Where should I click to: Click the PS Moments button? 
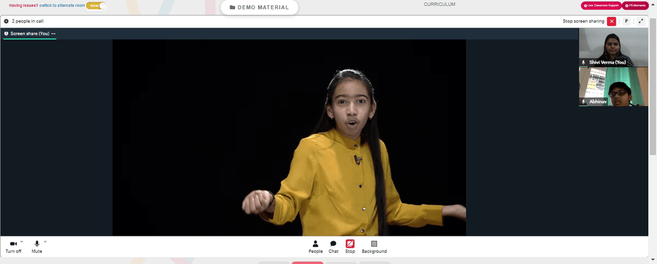click(635, 5)
